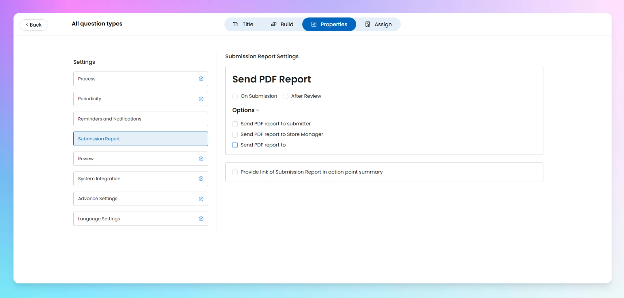Enable Send PDF report to submitter

(x=235, y=124)
